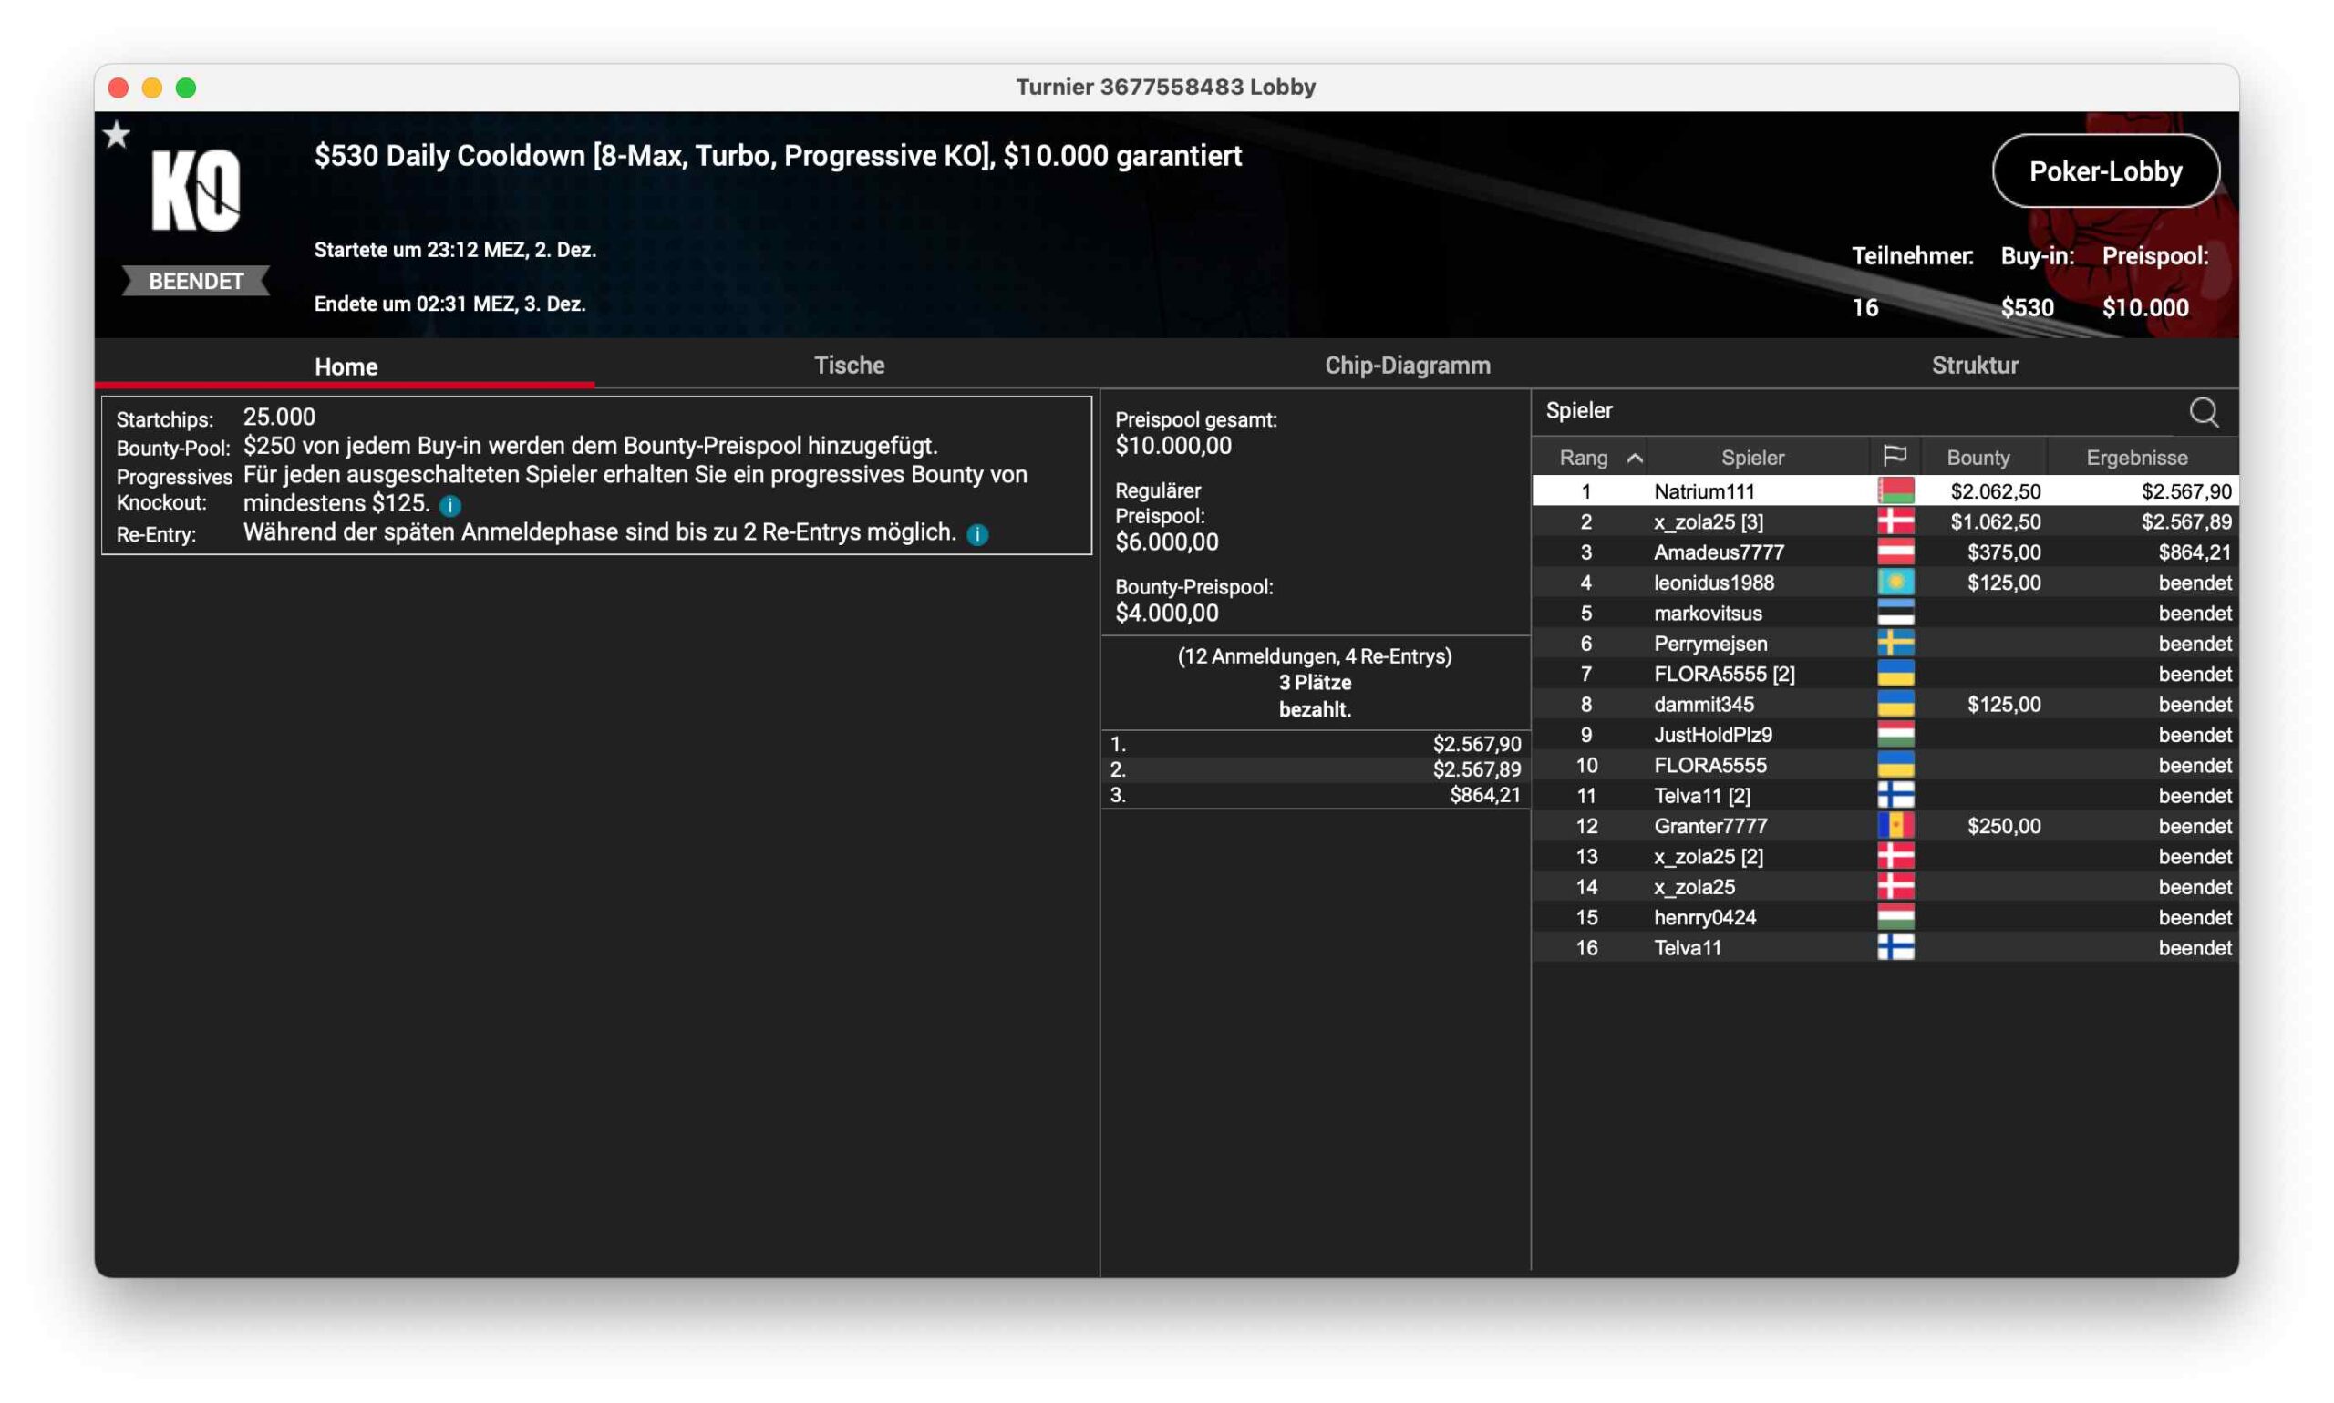Switch to the Tische tab
2334x1403 pixels.
(x=849, y=365)
